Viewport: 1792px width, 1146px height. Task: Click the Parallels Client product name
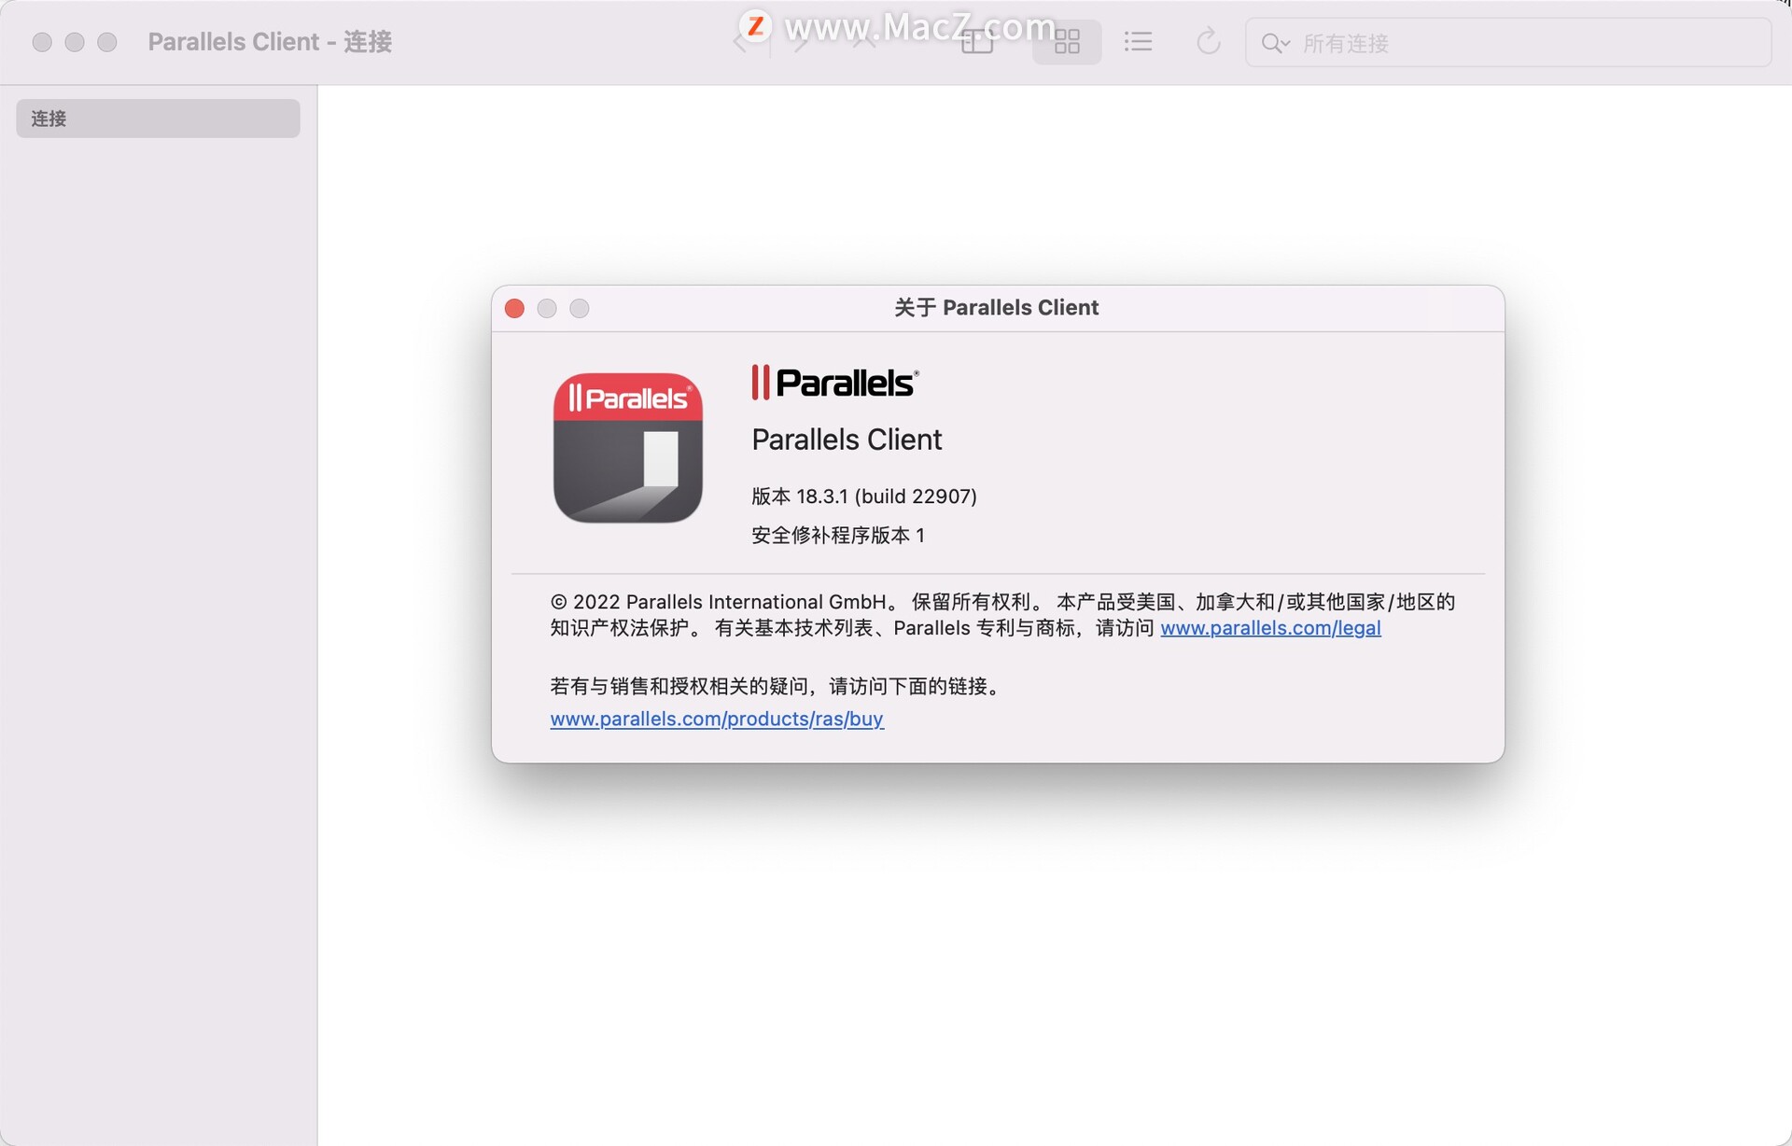pos(847,440)
